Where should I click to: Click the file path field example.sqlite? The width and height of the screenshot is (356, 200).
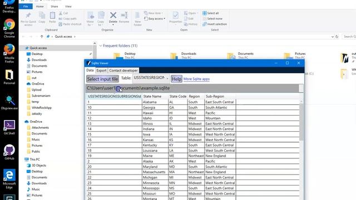[x=192, y=88]
